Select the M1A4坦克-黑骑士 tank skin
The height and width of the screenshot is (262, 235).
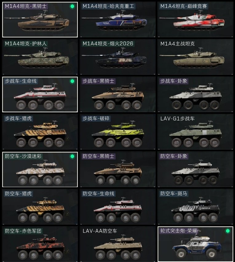40,20
